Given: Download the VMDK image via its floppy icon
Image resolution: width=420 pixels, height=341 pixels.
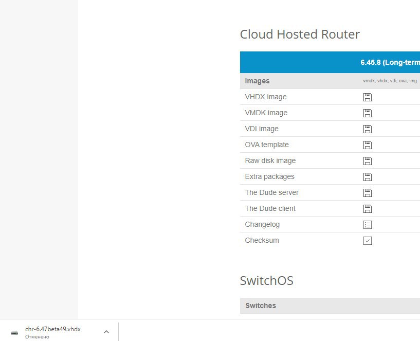Looking at the screenshot, I should point(367,113).
